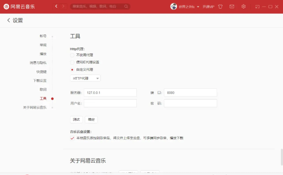Click 开通VIP link in header
This screenshot has height=175, width=283.
(208, 7)
